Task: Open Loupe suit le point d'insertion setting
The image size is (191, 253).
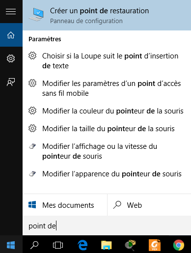Action: click(x=107, y=61)
